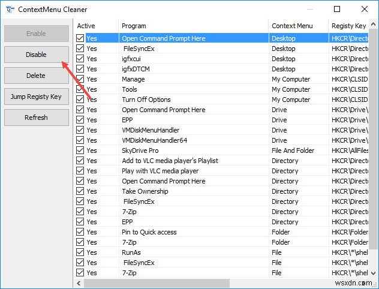Screen dimensions: 379x289
Task: Click the HKCR\AllFiles registry key cell
Action: click(x=350, y=150)
